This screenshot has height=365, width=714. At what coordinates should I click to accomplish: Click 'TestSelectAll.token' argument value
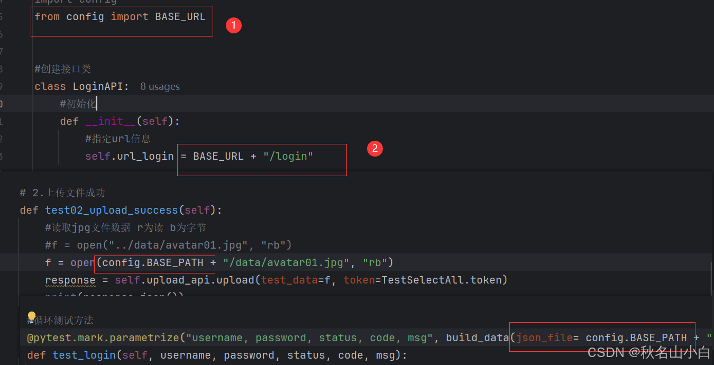click(441, 280)
